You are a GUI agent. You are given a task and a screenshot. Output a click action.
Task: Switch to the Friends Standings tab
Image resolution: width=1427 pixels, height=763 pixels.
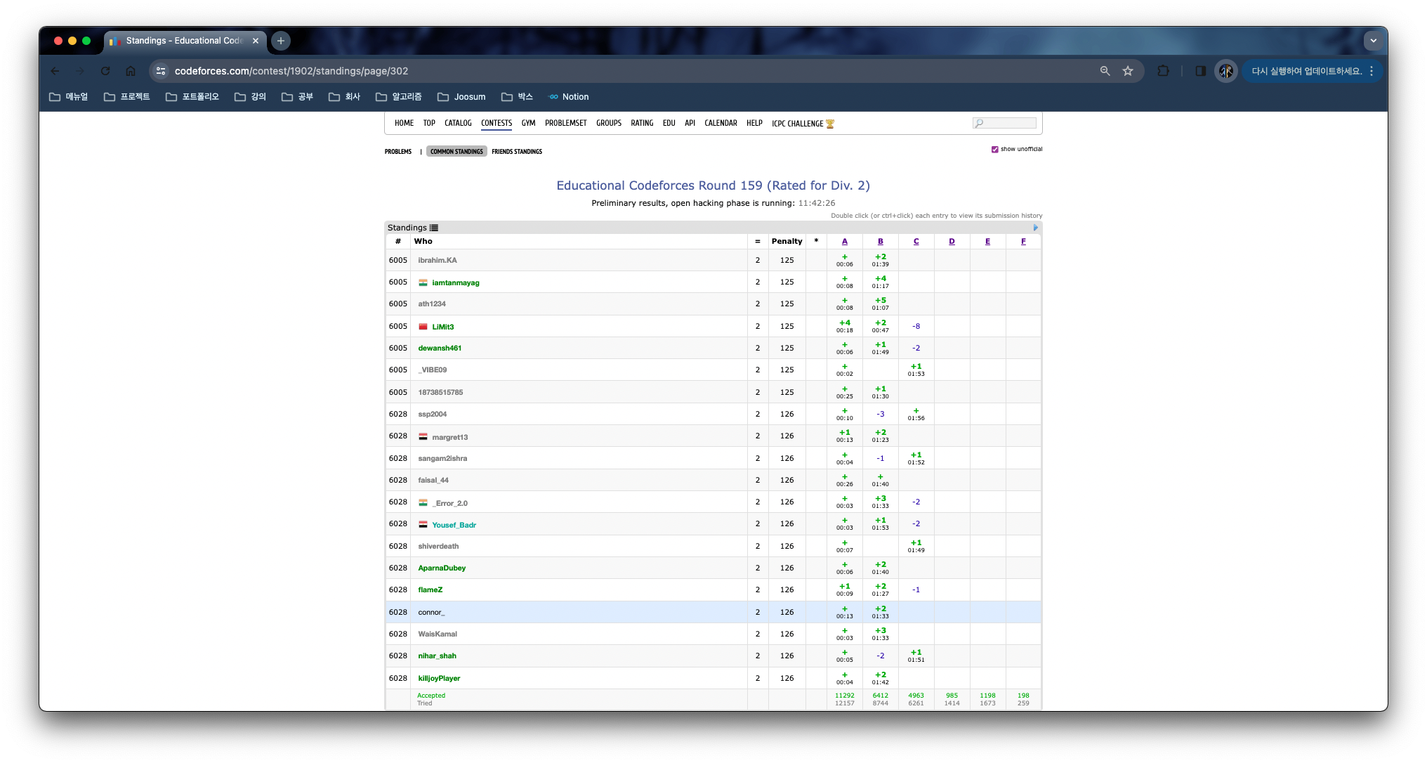point(517,152)
